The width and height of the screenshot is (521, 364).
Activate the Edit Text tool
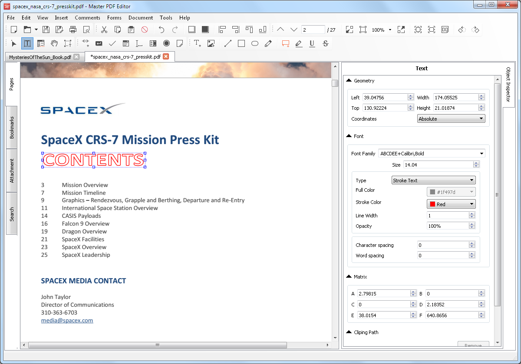click(27, 43)
